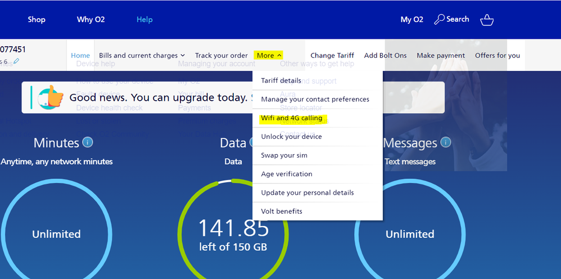This screenshot has height=279, width=561.
Task: Choose Tariff details from menu
Action: click(281, 80)
